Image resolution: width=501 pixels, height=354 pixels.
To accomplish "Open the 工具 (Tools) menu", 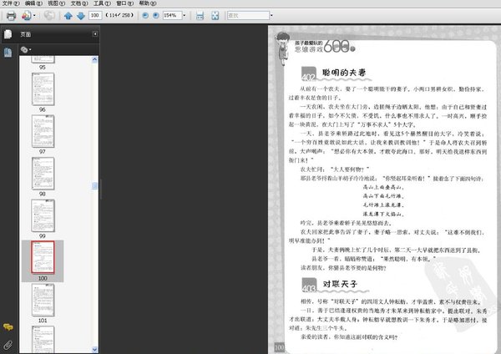I will [102, 3].
